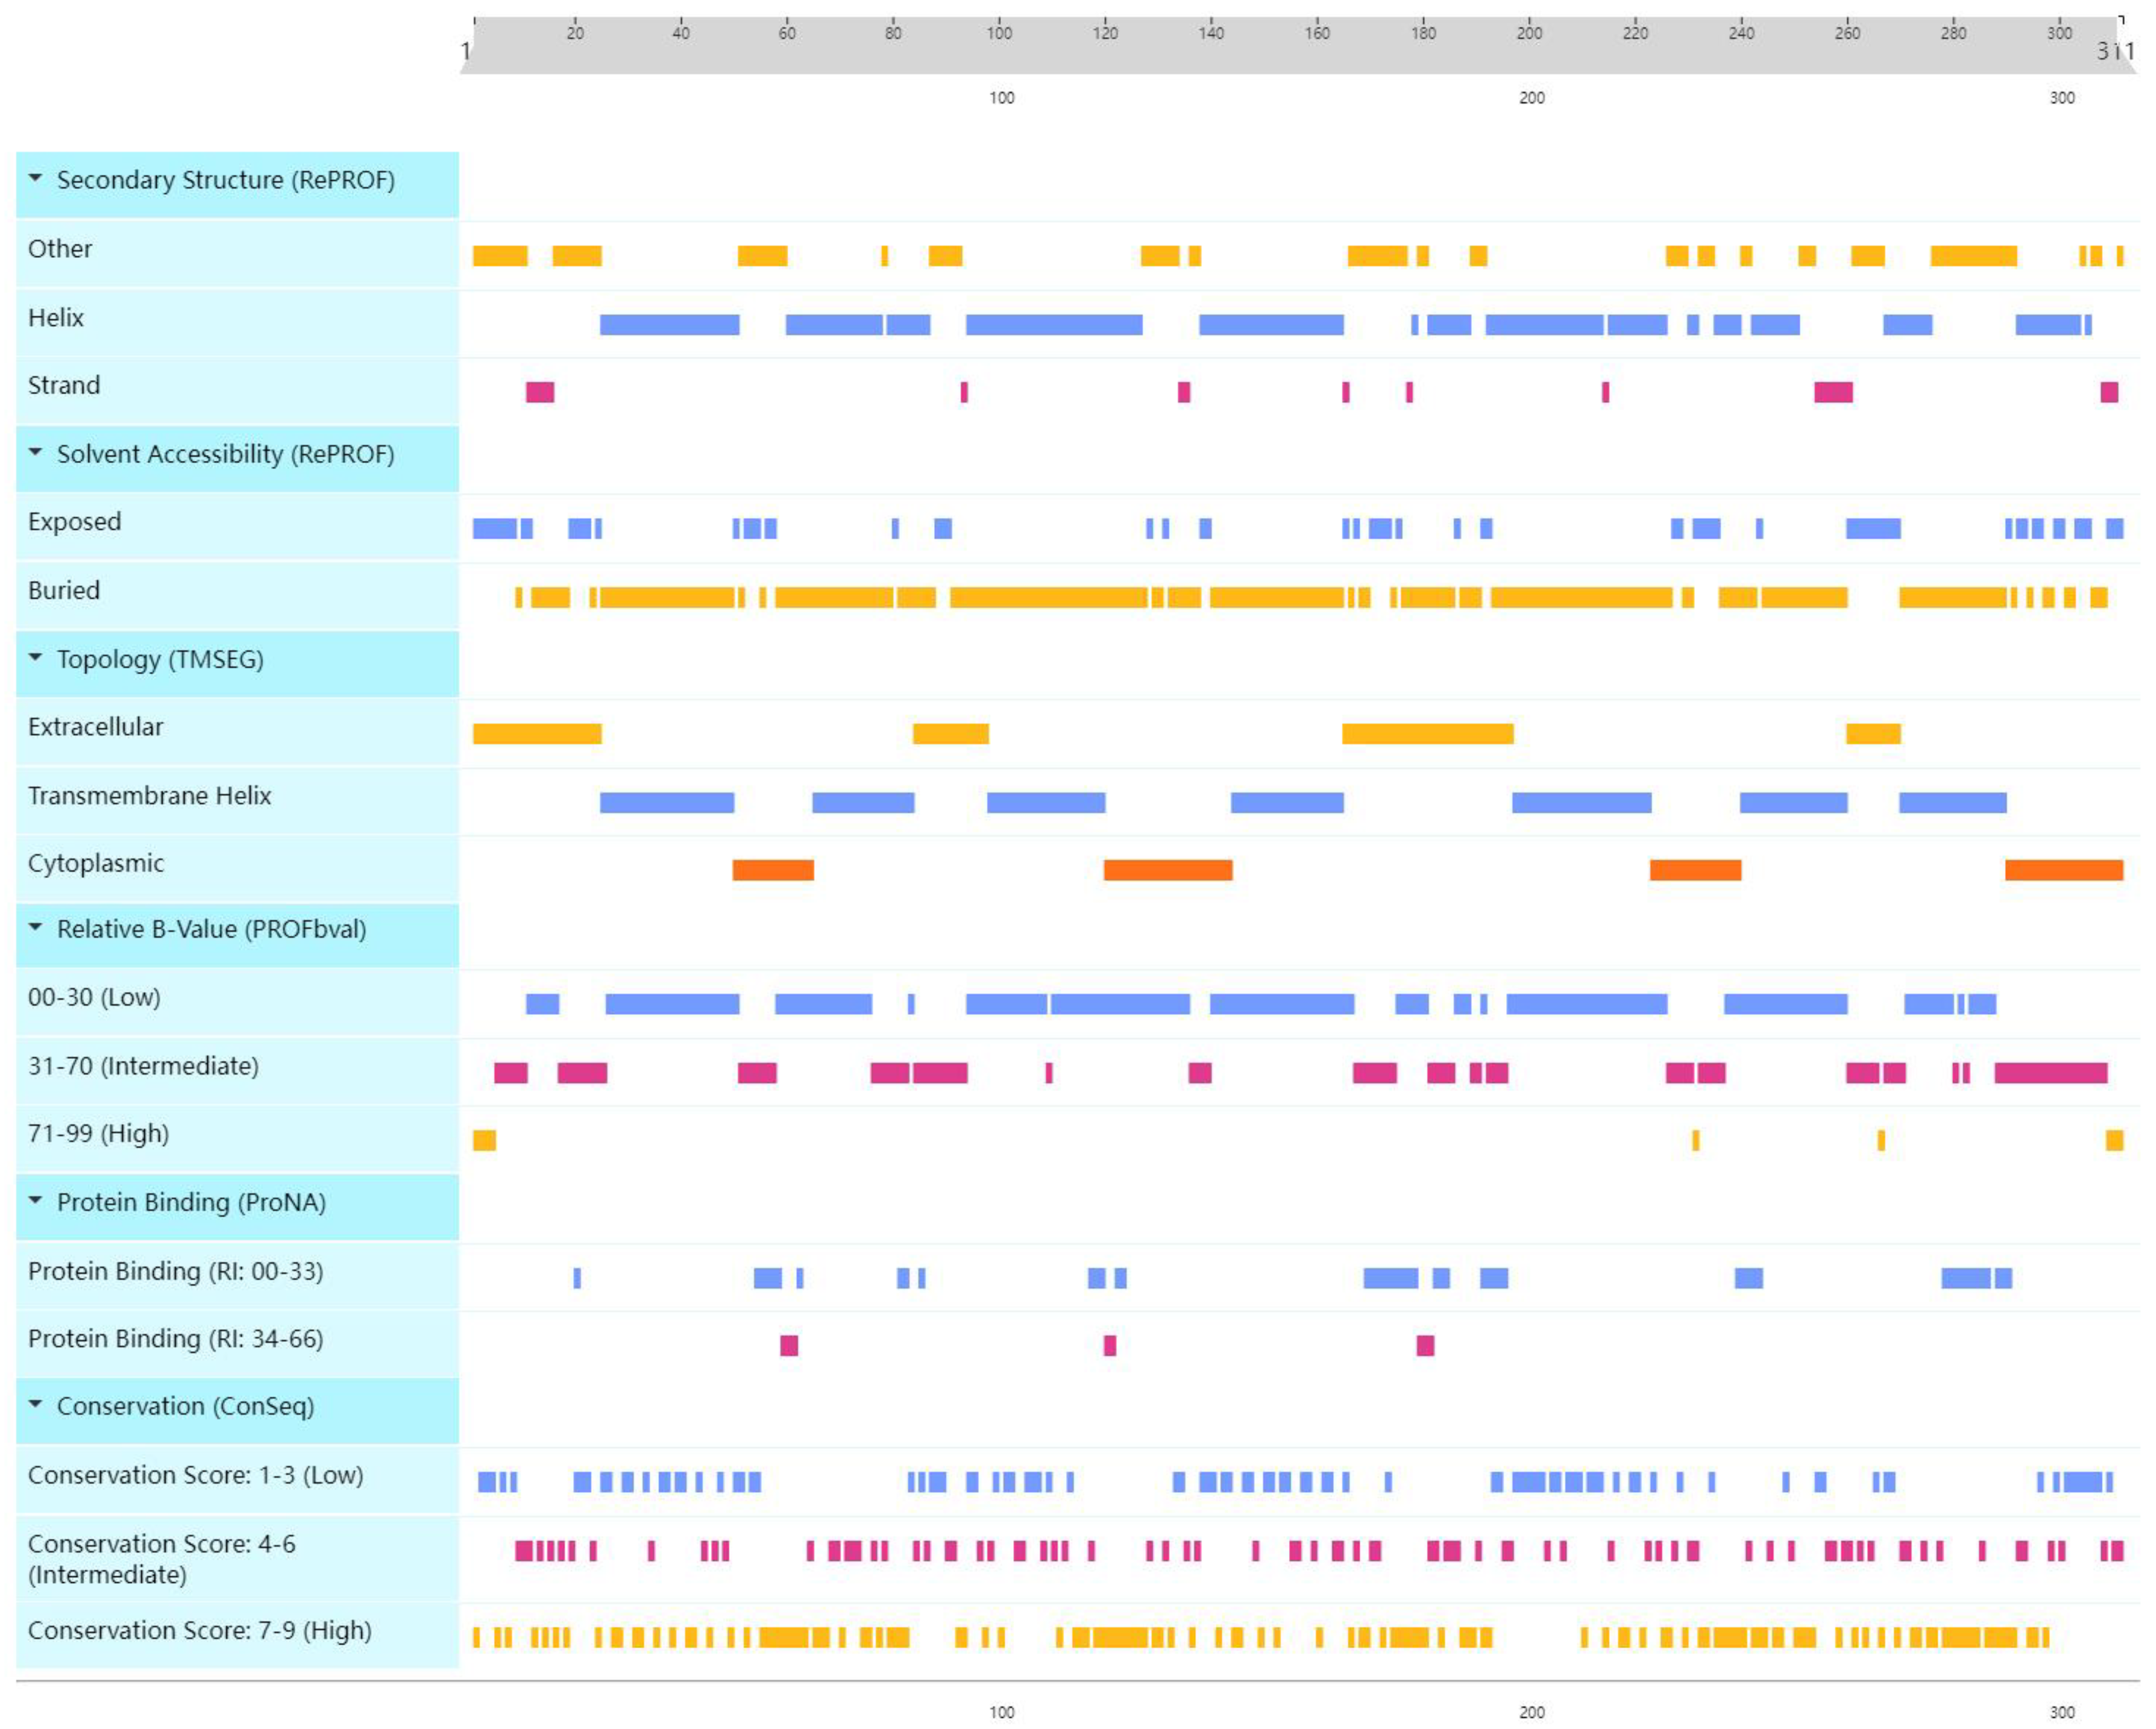Collapse the Topology (TMSEG) section
The width and height of the screenshot is (2156, 1729).
tap(35, 658)
